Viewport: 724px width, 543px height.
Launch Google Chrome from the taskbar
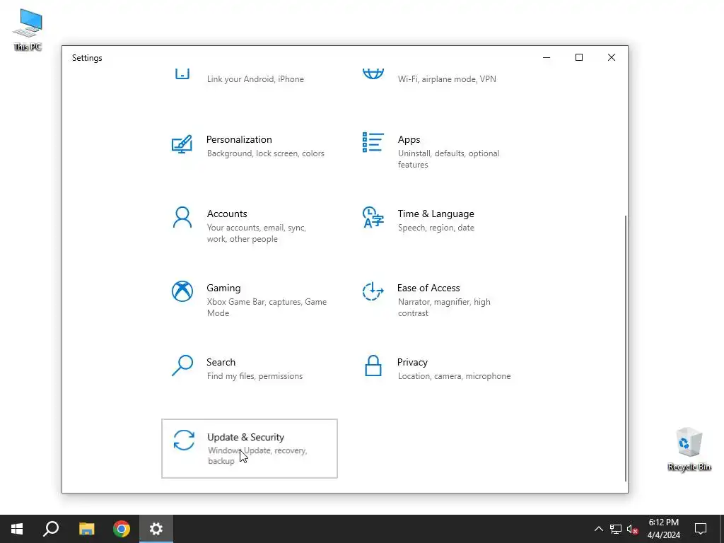122,529
